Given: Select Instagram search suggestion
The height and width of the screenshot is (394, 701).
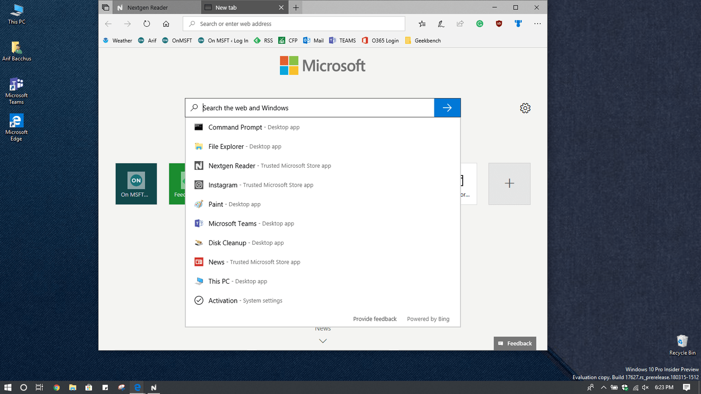Looking at the screenshot, I should [323, 185].
